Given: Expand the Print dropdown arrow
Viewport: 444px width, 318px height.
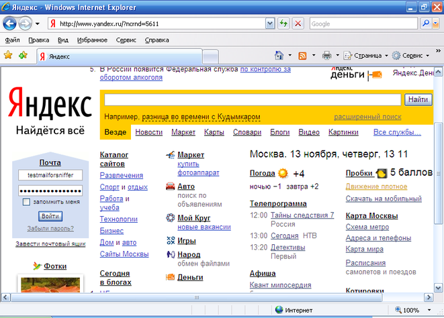Looking at the screenshot, I should click(337, 56).
